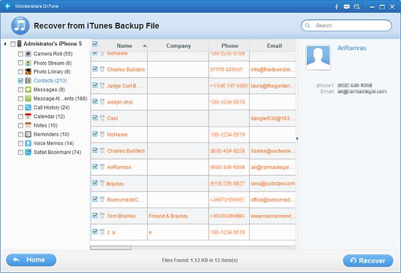Click the title bar icon beside minimize
The image size is (401, 273).
[x=357, y=7]
